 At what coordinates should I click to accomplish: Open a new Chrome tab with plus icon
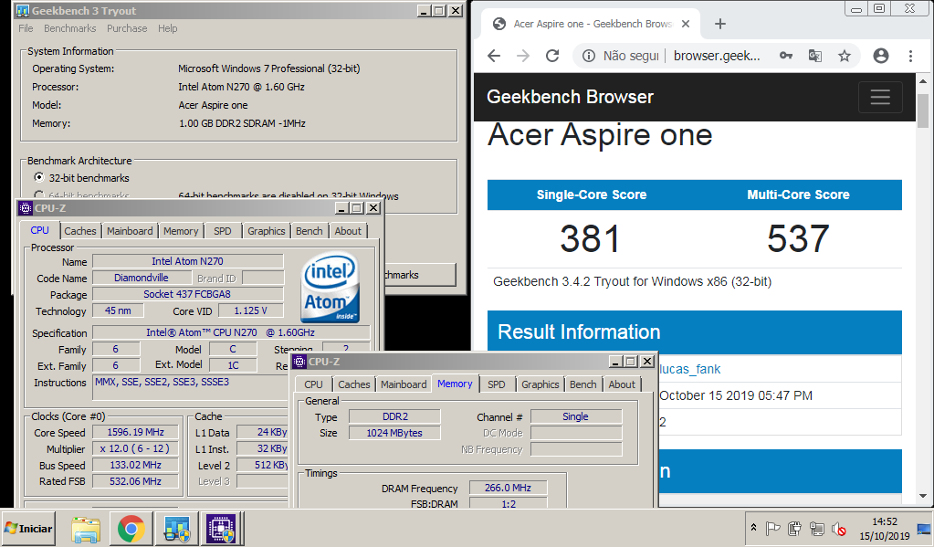(x=720, y=24)
